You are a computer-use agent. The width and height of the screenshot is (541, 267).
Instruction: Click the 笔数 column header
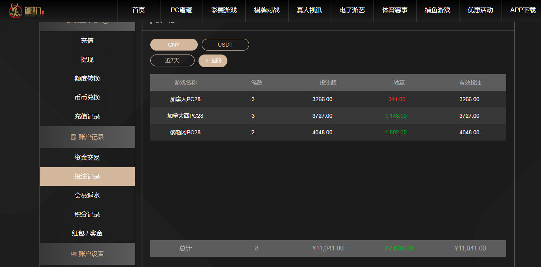[x=257, y=83]
